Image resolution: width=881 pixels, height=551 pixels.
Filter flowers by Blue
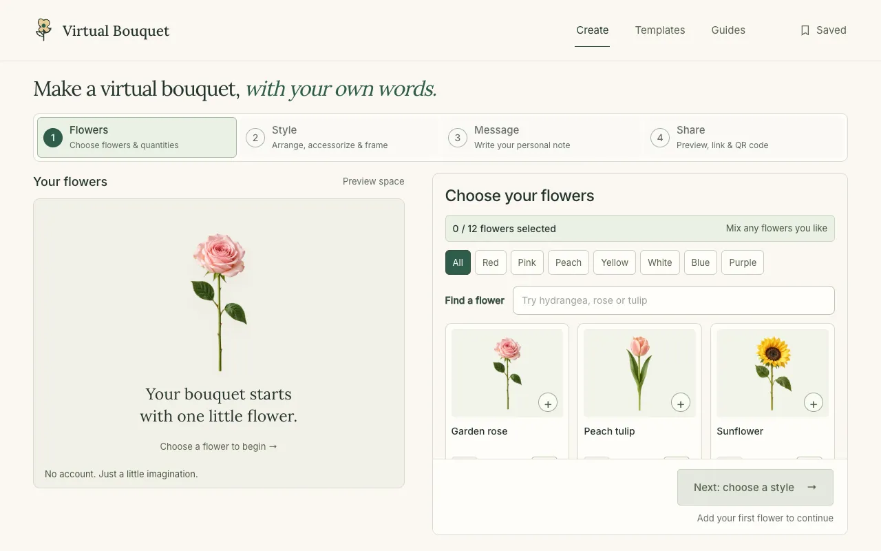point(701,262)
